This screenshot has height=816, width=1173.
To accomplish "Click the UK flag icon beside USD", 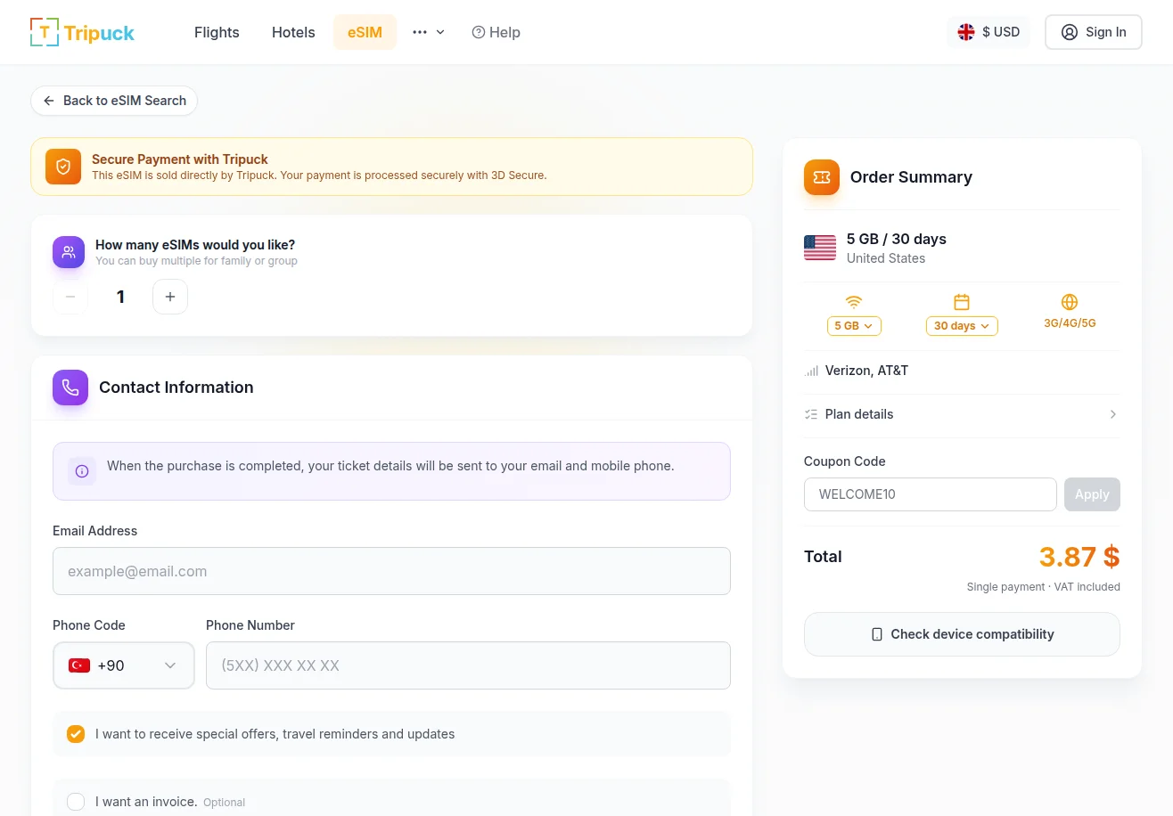I will (966, 32).
